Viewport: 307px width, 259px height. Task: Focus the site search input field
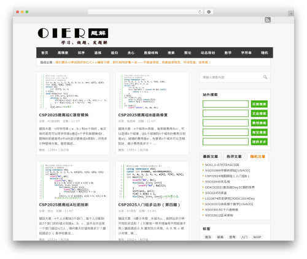click(x=231, y=77)
